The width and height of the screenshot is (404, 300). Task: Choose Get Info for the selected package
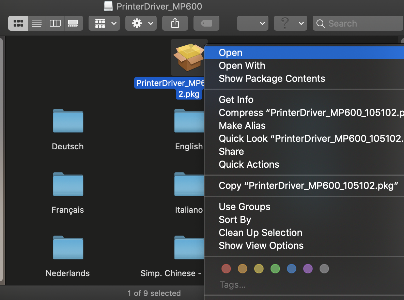(x=236, y=100)
